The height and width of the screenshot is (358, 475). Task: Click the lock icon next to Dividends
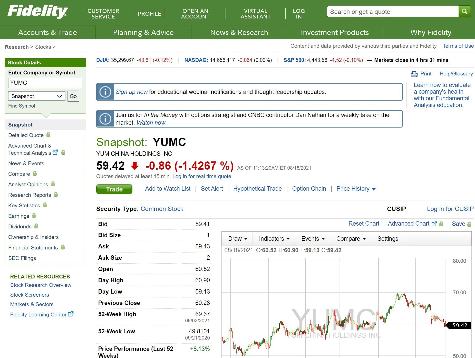36,226
